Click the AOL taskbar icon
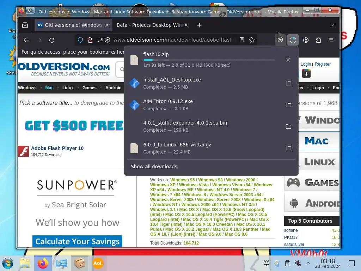Image resolution: width=361 pixels, height=271 pixels. tap(98, 263)
